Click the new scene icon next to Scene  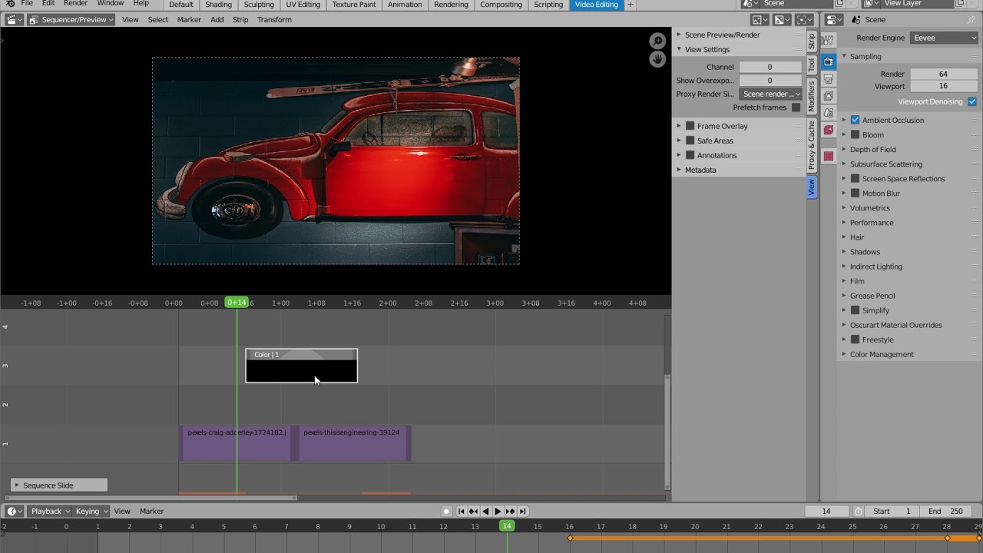click(x=840, y=4)
